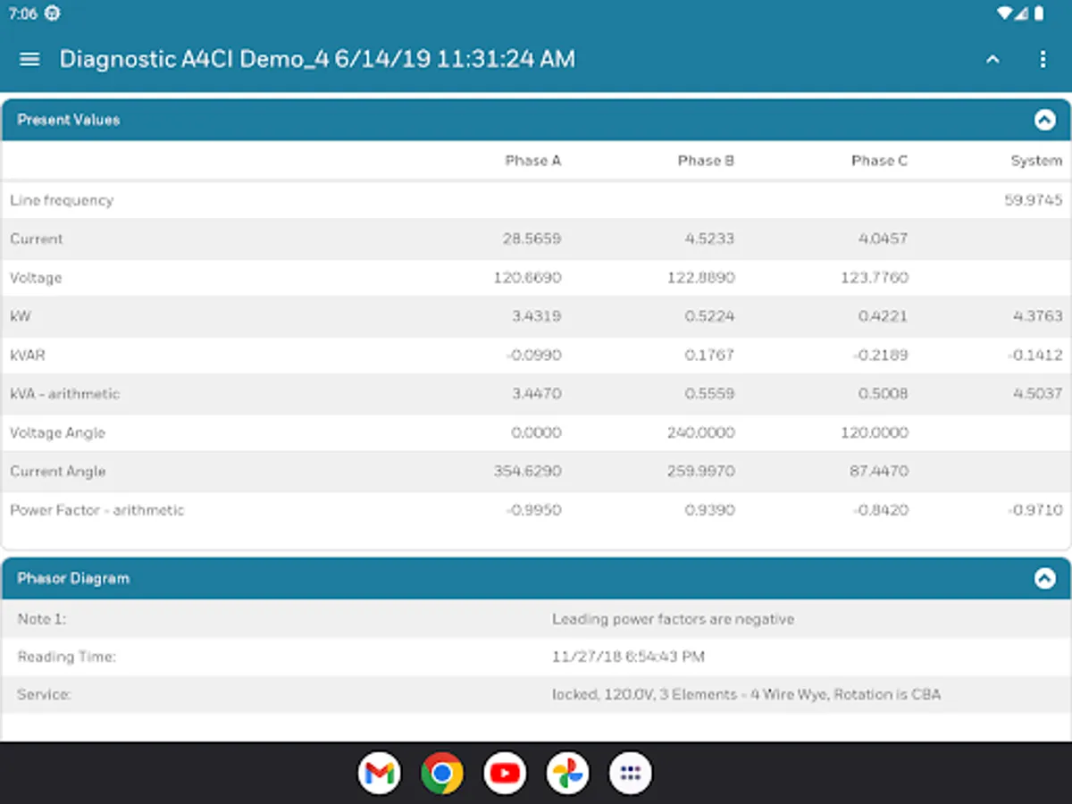
Task: Select Phase C current angle 87.4470
Action: 879,472
